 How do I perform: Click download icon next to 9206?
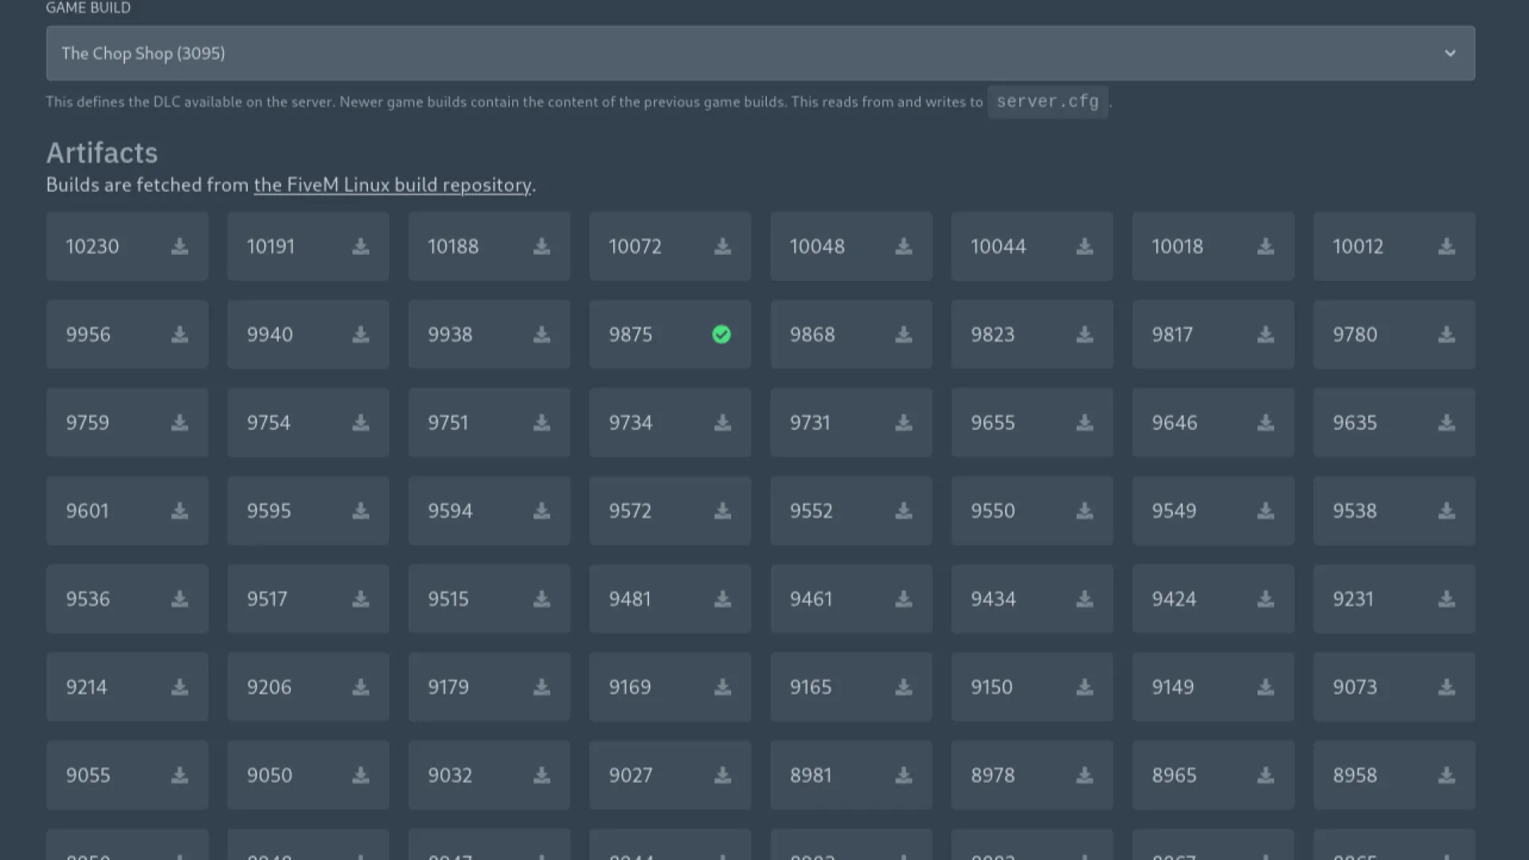click(361, 686)
